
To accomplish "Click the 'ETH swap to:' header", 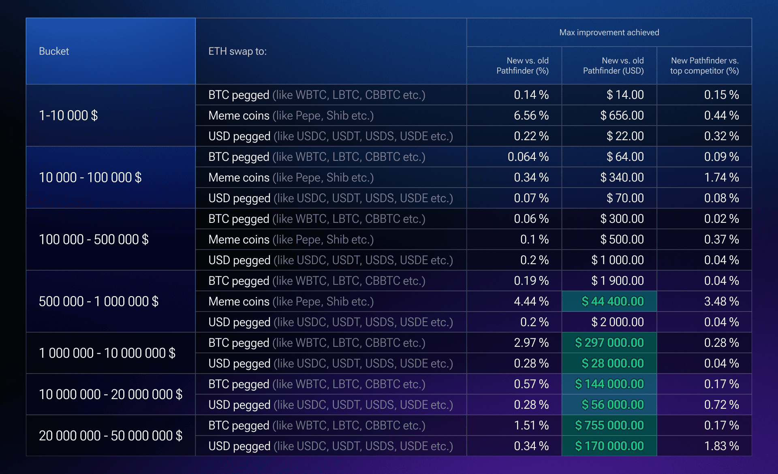I will (x=237, y=51).
